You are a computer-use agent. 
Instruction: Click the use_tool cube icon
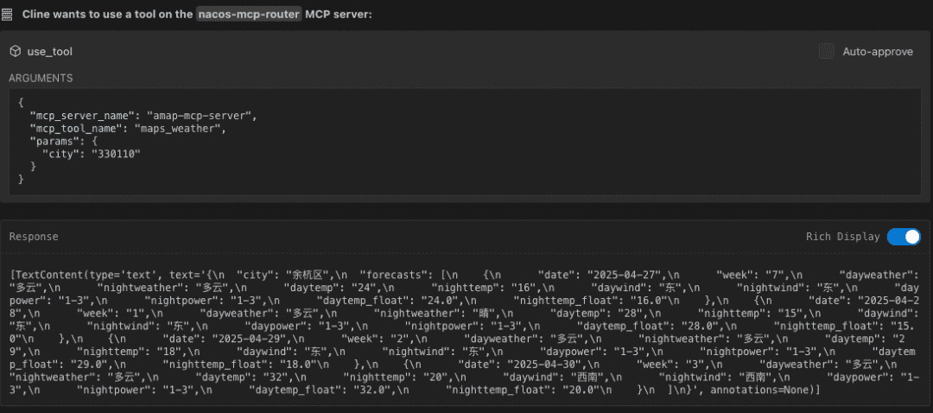[x=15, y=52]
